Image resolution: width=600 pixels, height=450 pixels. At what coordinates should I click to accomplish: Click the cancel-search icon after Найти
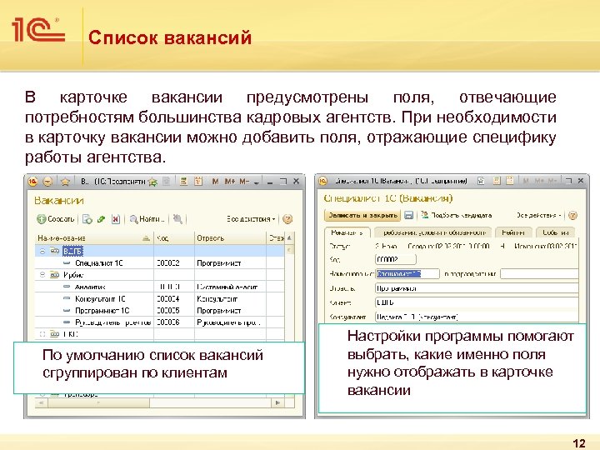coord(177,219)
